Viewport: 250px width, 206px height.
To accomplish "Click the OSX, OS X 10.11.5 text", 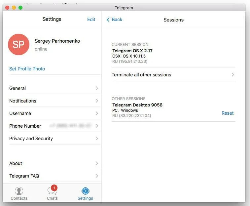I will click(x=129, y=56).
